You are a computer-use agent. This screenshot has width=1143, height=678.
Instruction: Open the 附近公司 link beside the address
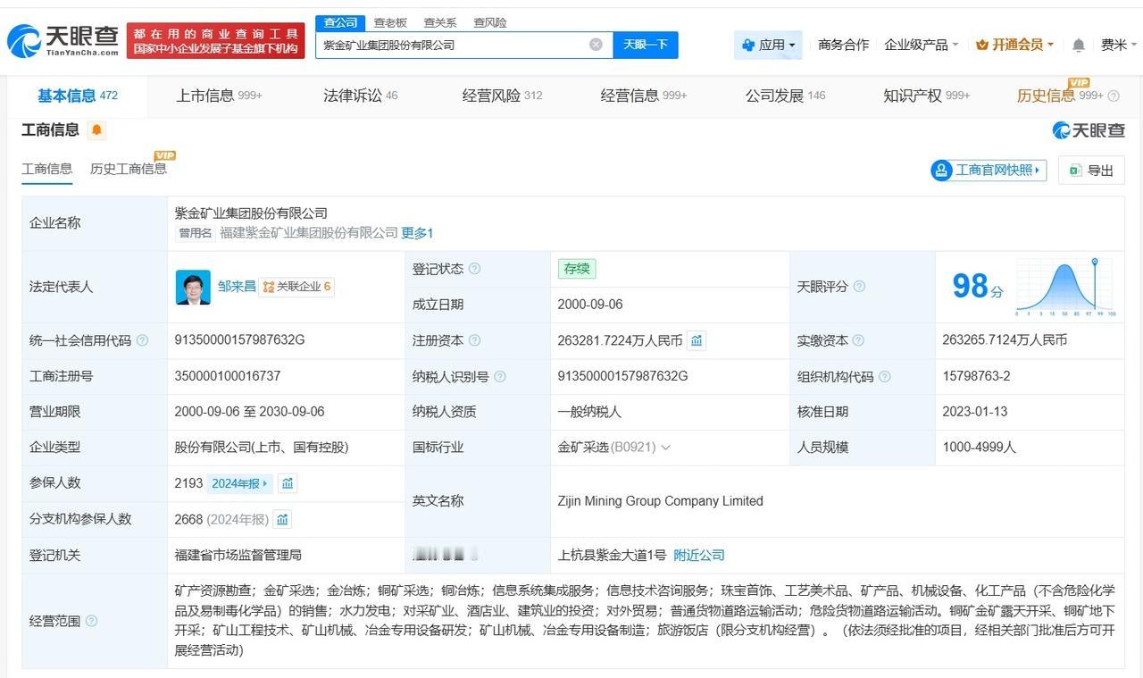click(699, 555)
